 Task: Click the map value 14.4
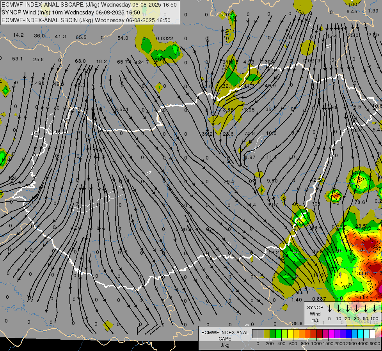[x=251, y=205]
